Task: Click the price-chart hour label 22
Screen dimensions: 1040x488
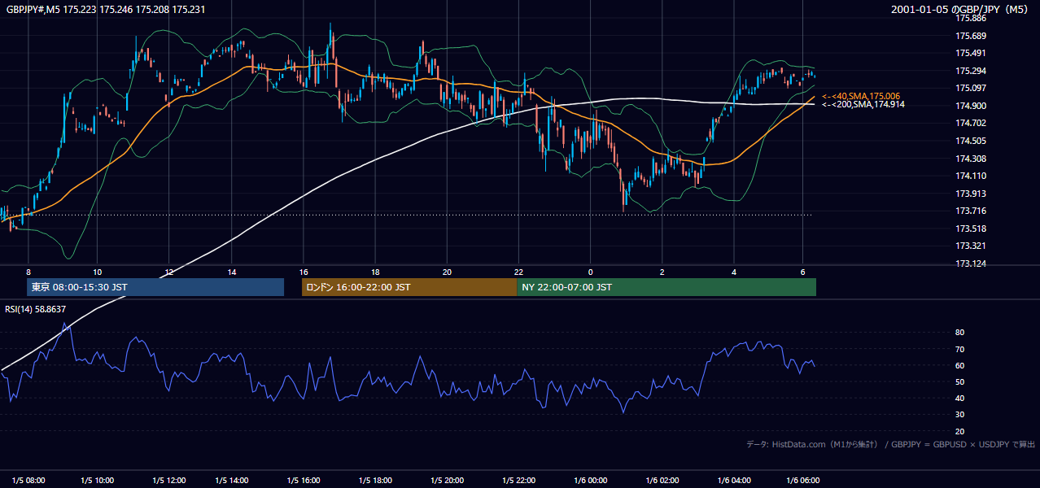Action: 518,272
